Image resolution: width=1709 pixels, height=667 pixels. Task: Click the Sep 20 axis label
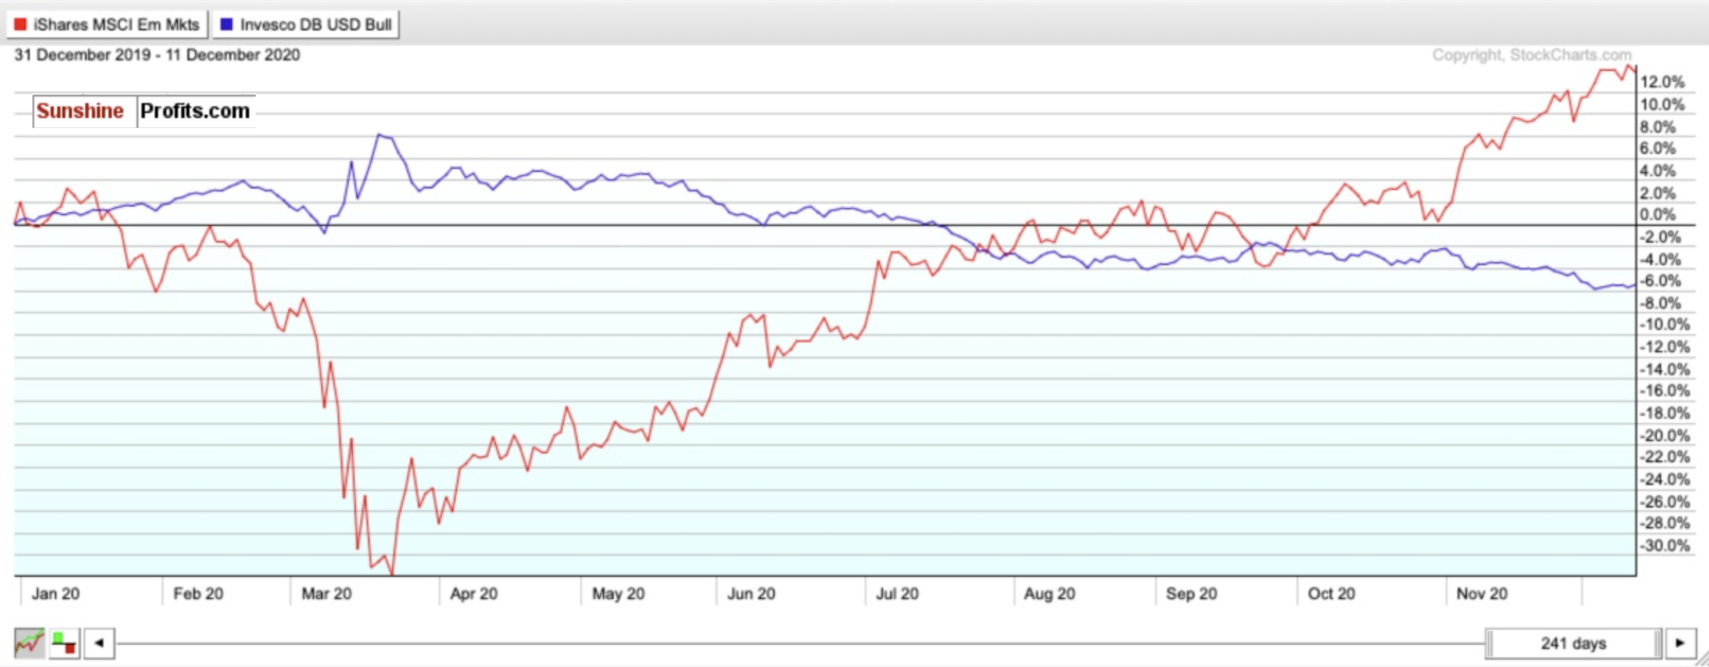click(1192, 594)
